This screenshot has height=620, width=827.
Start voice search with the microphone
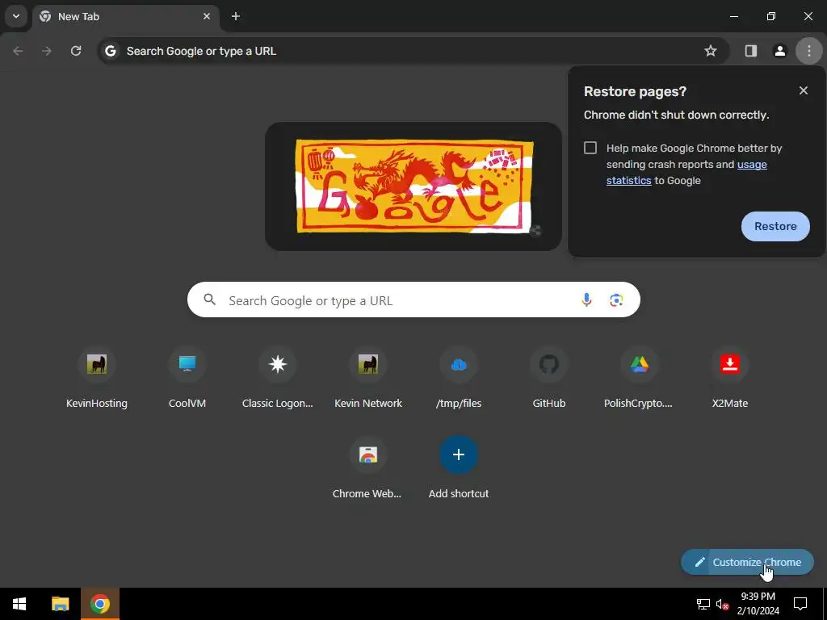[x=586, y=300]
